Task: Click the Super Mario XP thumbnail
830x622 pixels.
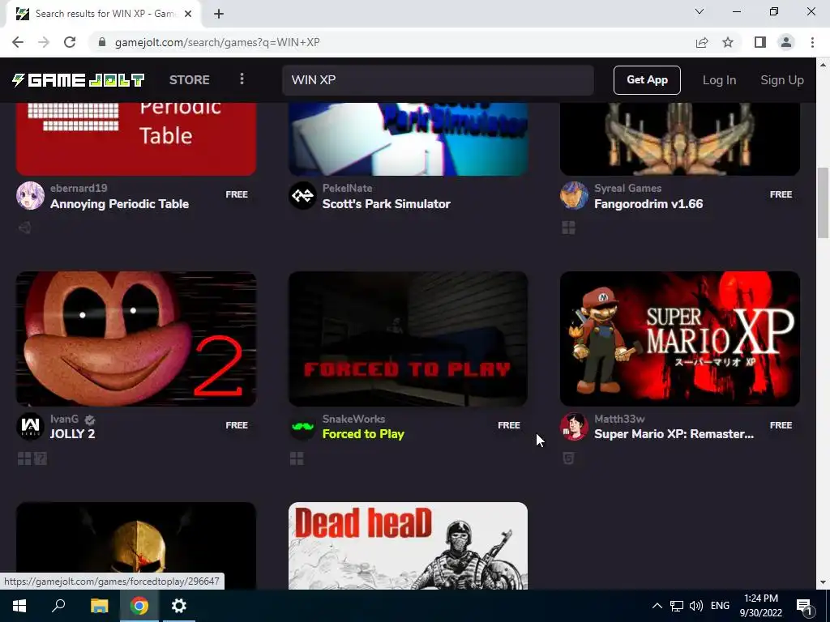Action: 680,339
